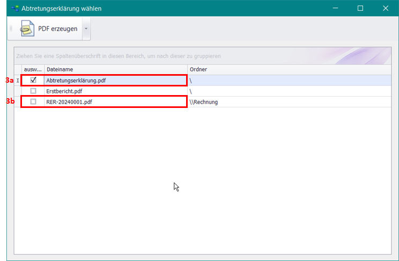Minimize the Abtretungserklärung wählen window
The height and width of the screenshot is (261, 399).
335,8
